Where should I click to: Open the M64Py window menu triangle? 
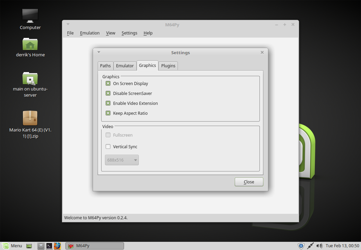[x=68, y=24]
